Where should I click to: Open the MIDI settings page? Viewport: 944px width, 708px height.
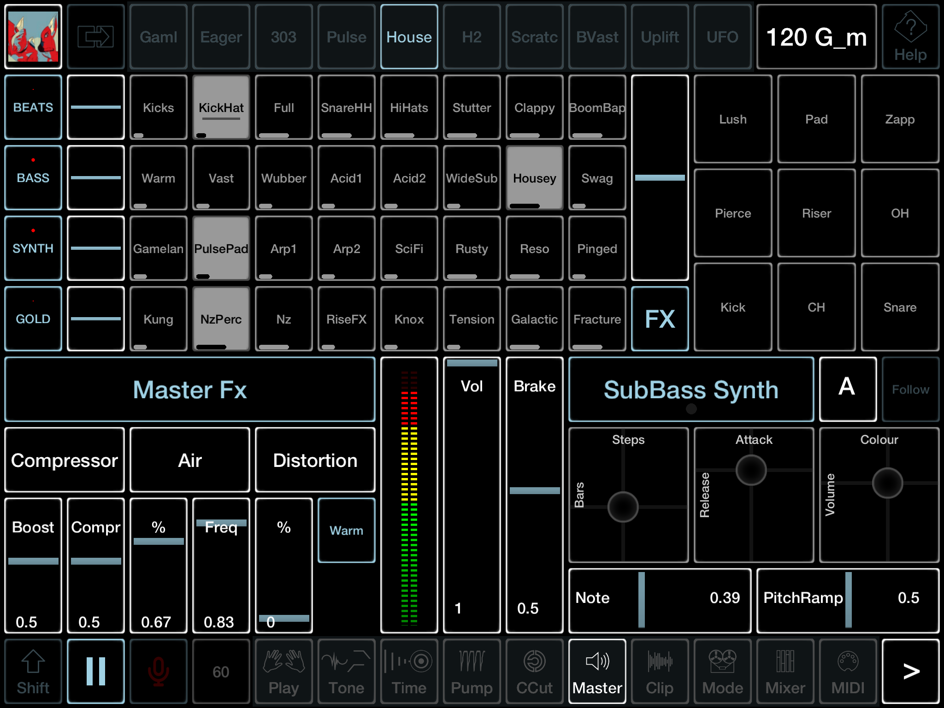[848, 671]
